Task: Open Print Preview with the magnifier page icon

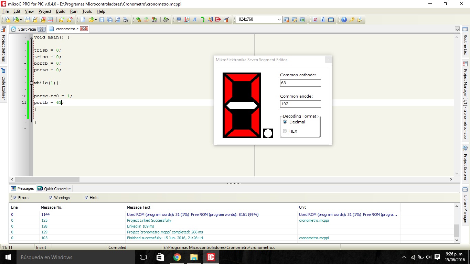Action: pyautogui.click(x=118, y=20)
